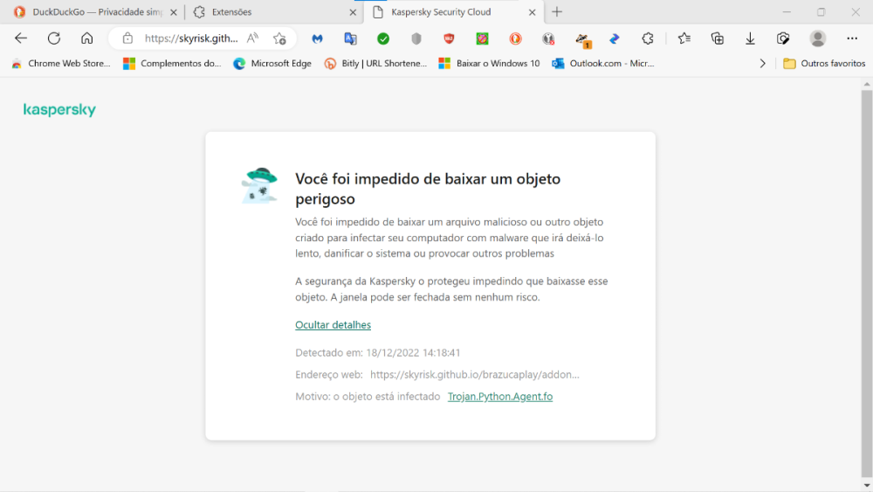Open Bitly URL Shortener bookmark
The width and height of the screenshot is (873, 492).
tap(375, 64)
